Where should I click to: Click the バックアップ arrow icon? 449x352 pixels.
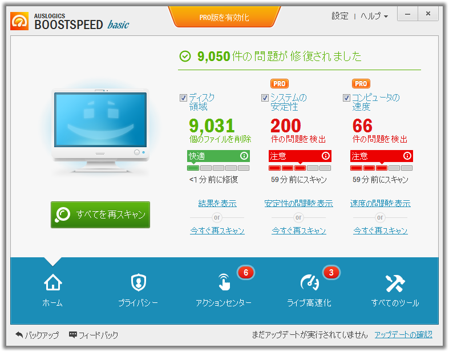(19, 334)
